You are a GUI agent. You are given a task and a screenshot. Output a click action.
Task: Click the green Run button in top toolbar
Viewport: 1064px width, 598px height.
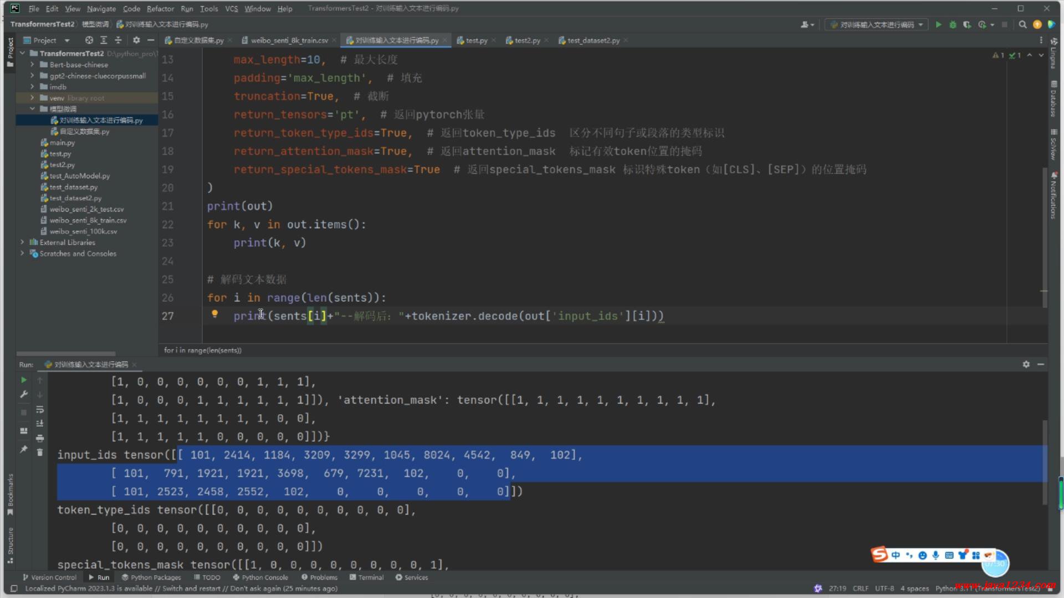(x=938, y=24)
